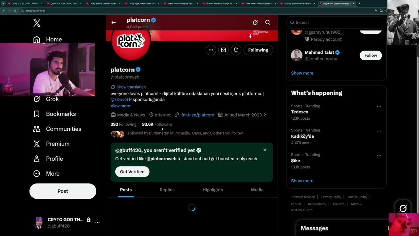Open Privacy Policy link
Image resolution: width=419 pixels, height=236 pixels.
331,197
